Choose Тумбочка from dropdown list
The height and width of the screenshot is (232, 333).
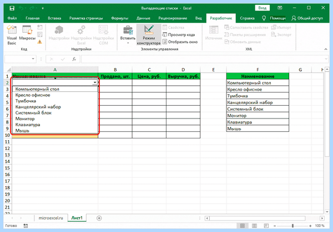pos(55,101)
